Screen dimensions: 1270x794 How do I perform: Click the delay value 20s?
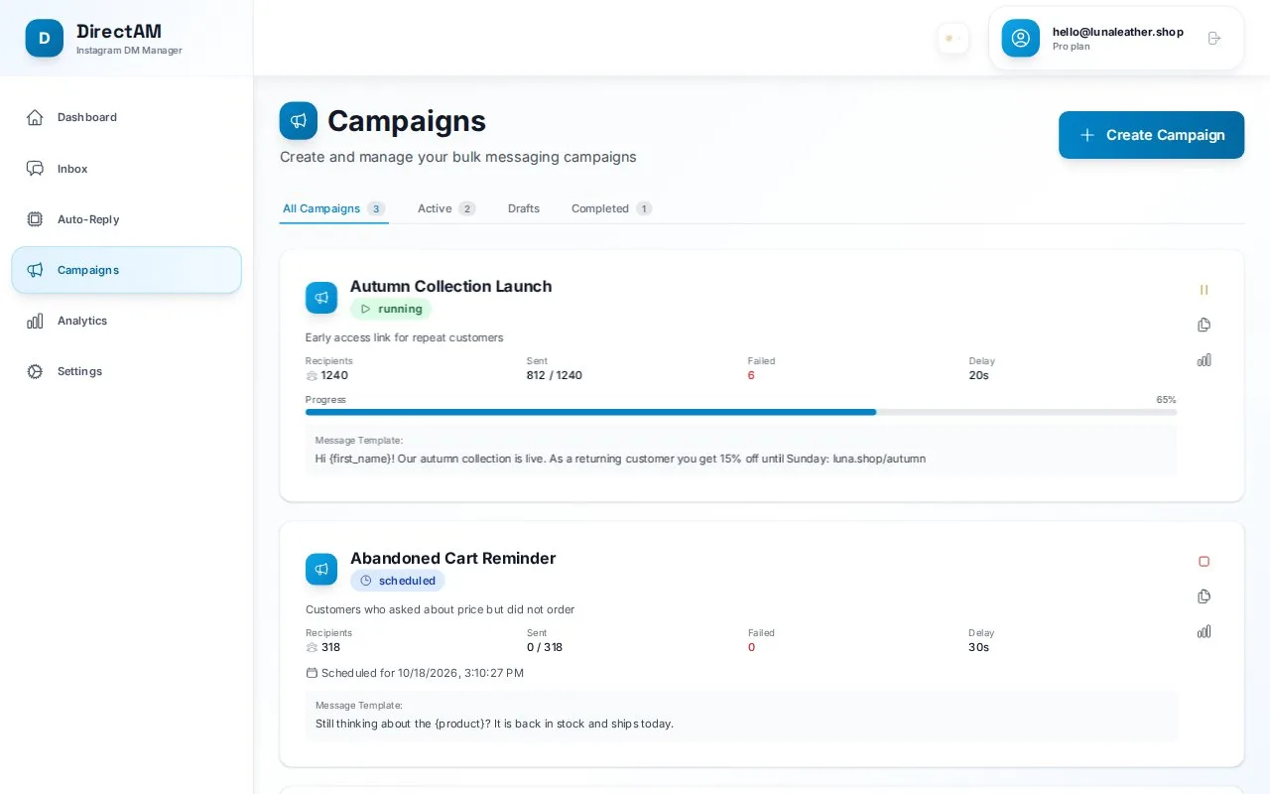click(979, 375)
